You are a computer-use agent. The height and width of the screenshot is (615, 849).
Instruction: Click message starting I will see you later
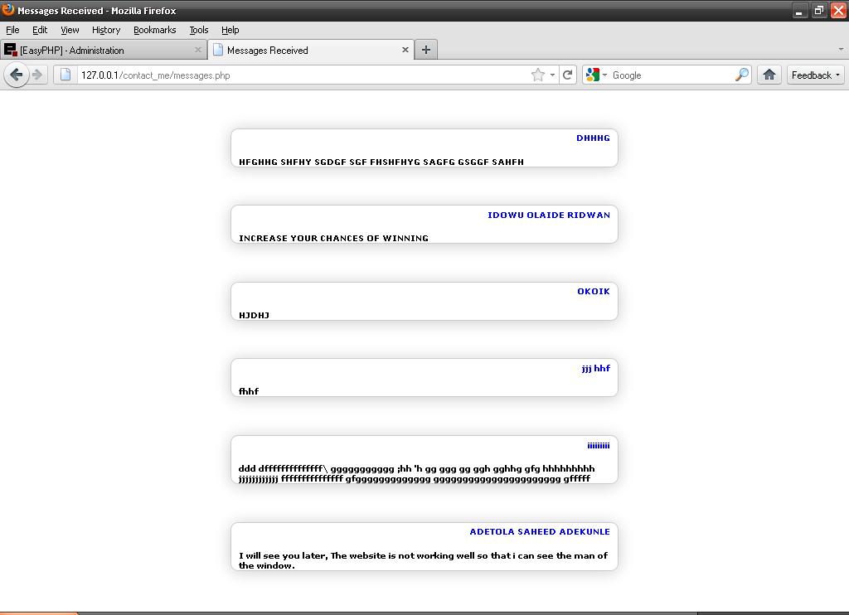[x=423, y=560]
